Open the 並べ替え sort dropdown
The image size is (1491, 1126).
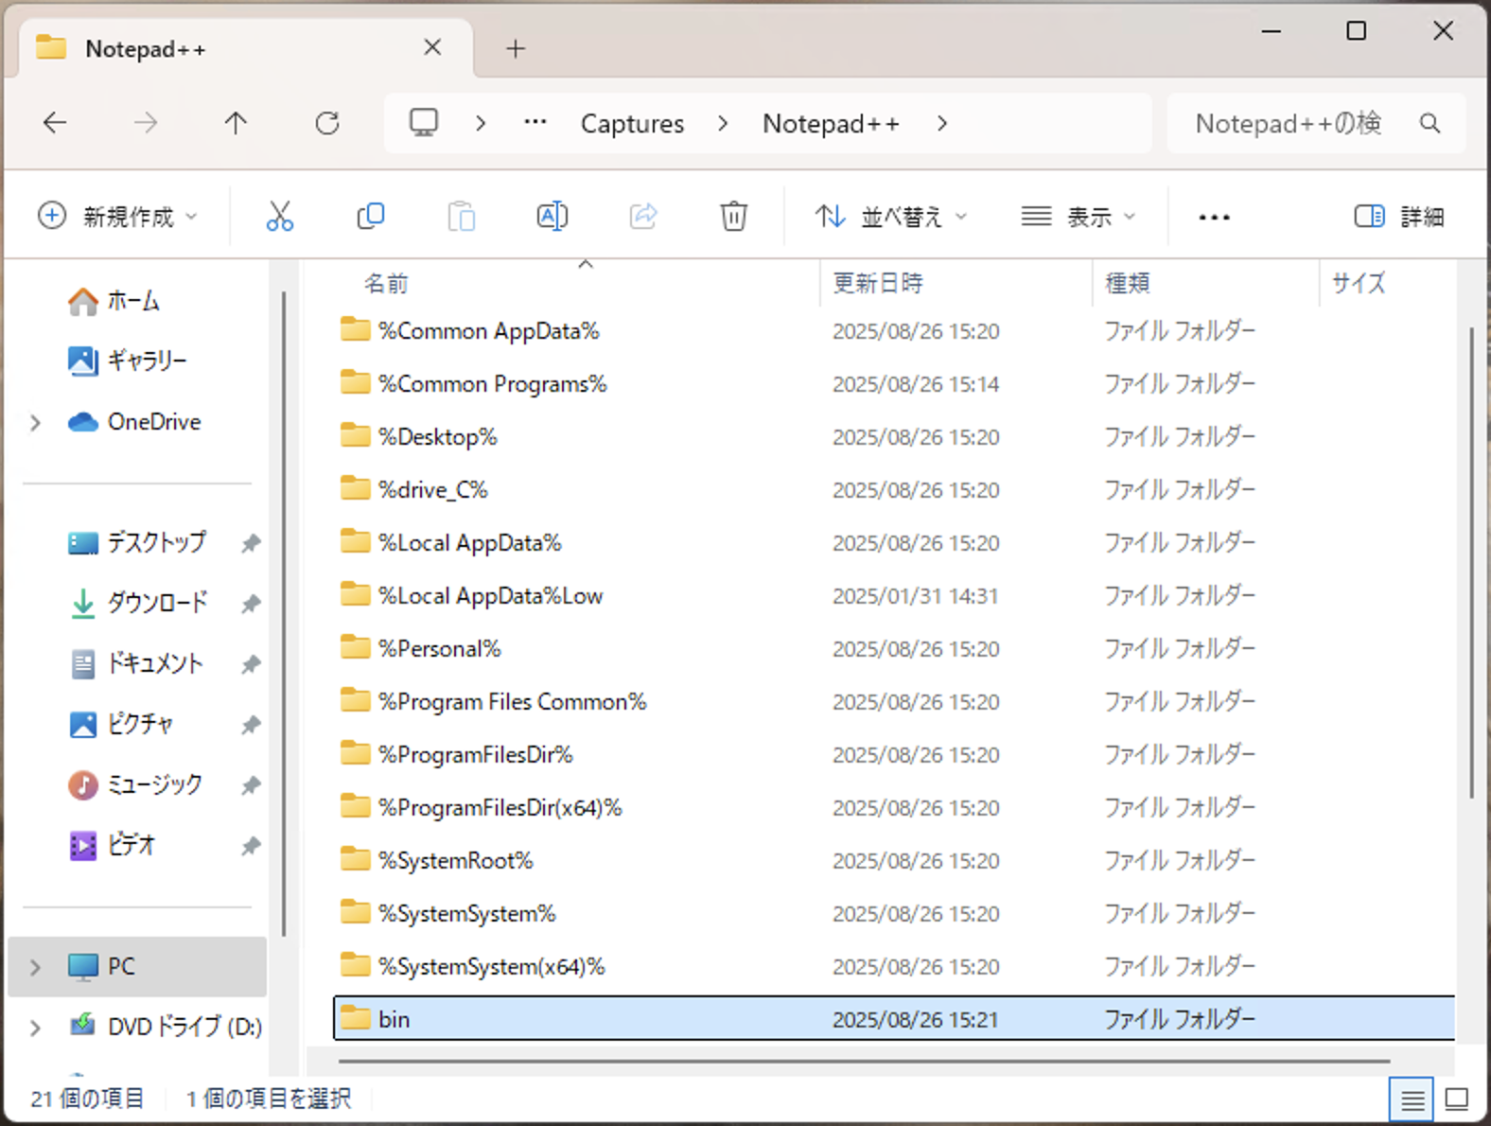click(x=891, y=217)
